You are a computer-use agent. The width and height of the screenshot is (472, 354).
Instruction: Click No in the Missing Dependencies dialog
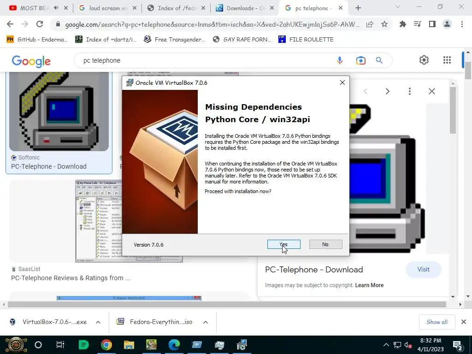(x=325, y=244)
